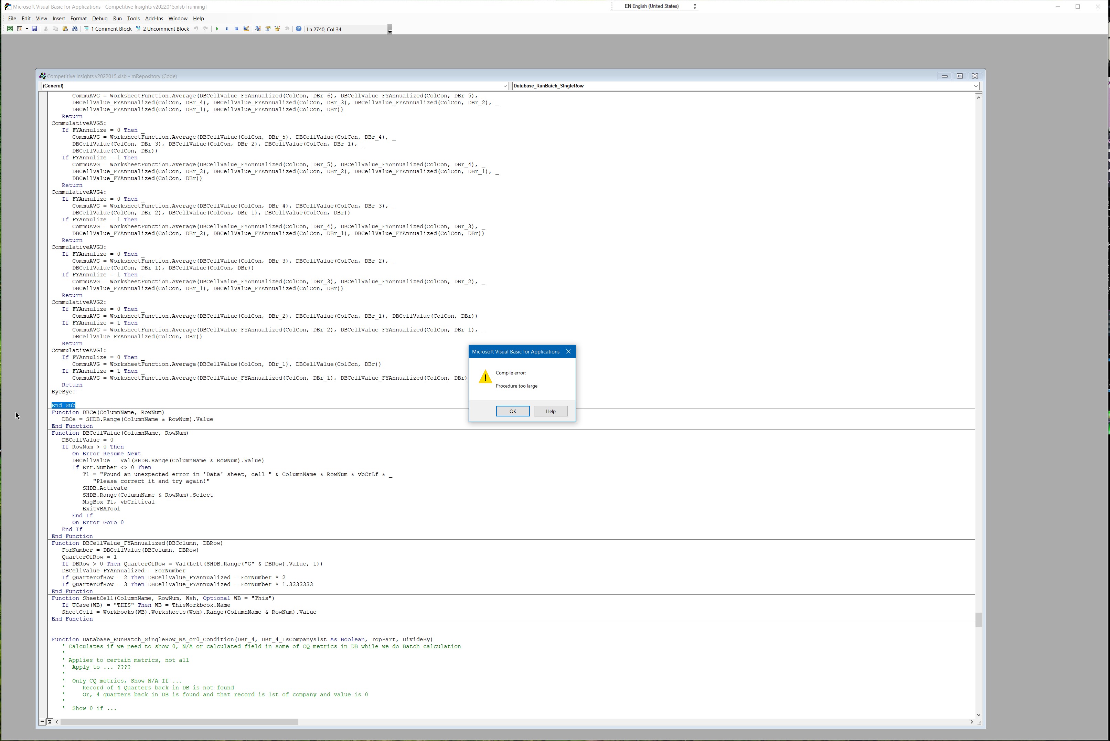Open Object Browser icon
1110x741 pixels.
tap(277, 29)
